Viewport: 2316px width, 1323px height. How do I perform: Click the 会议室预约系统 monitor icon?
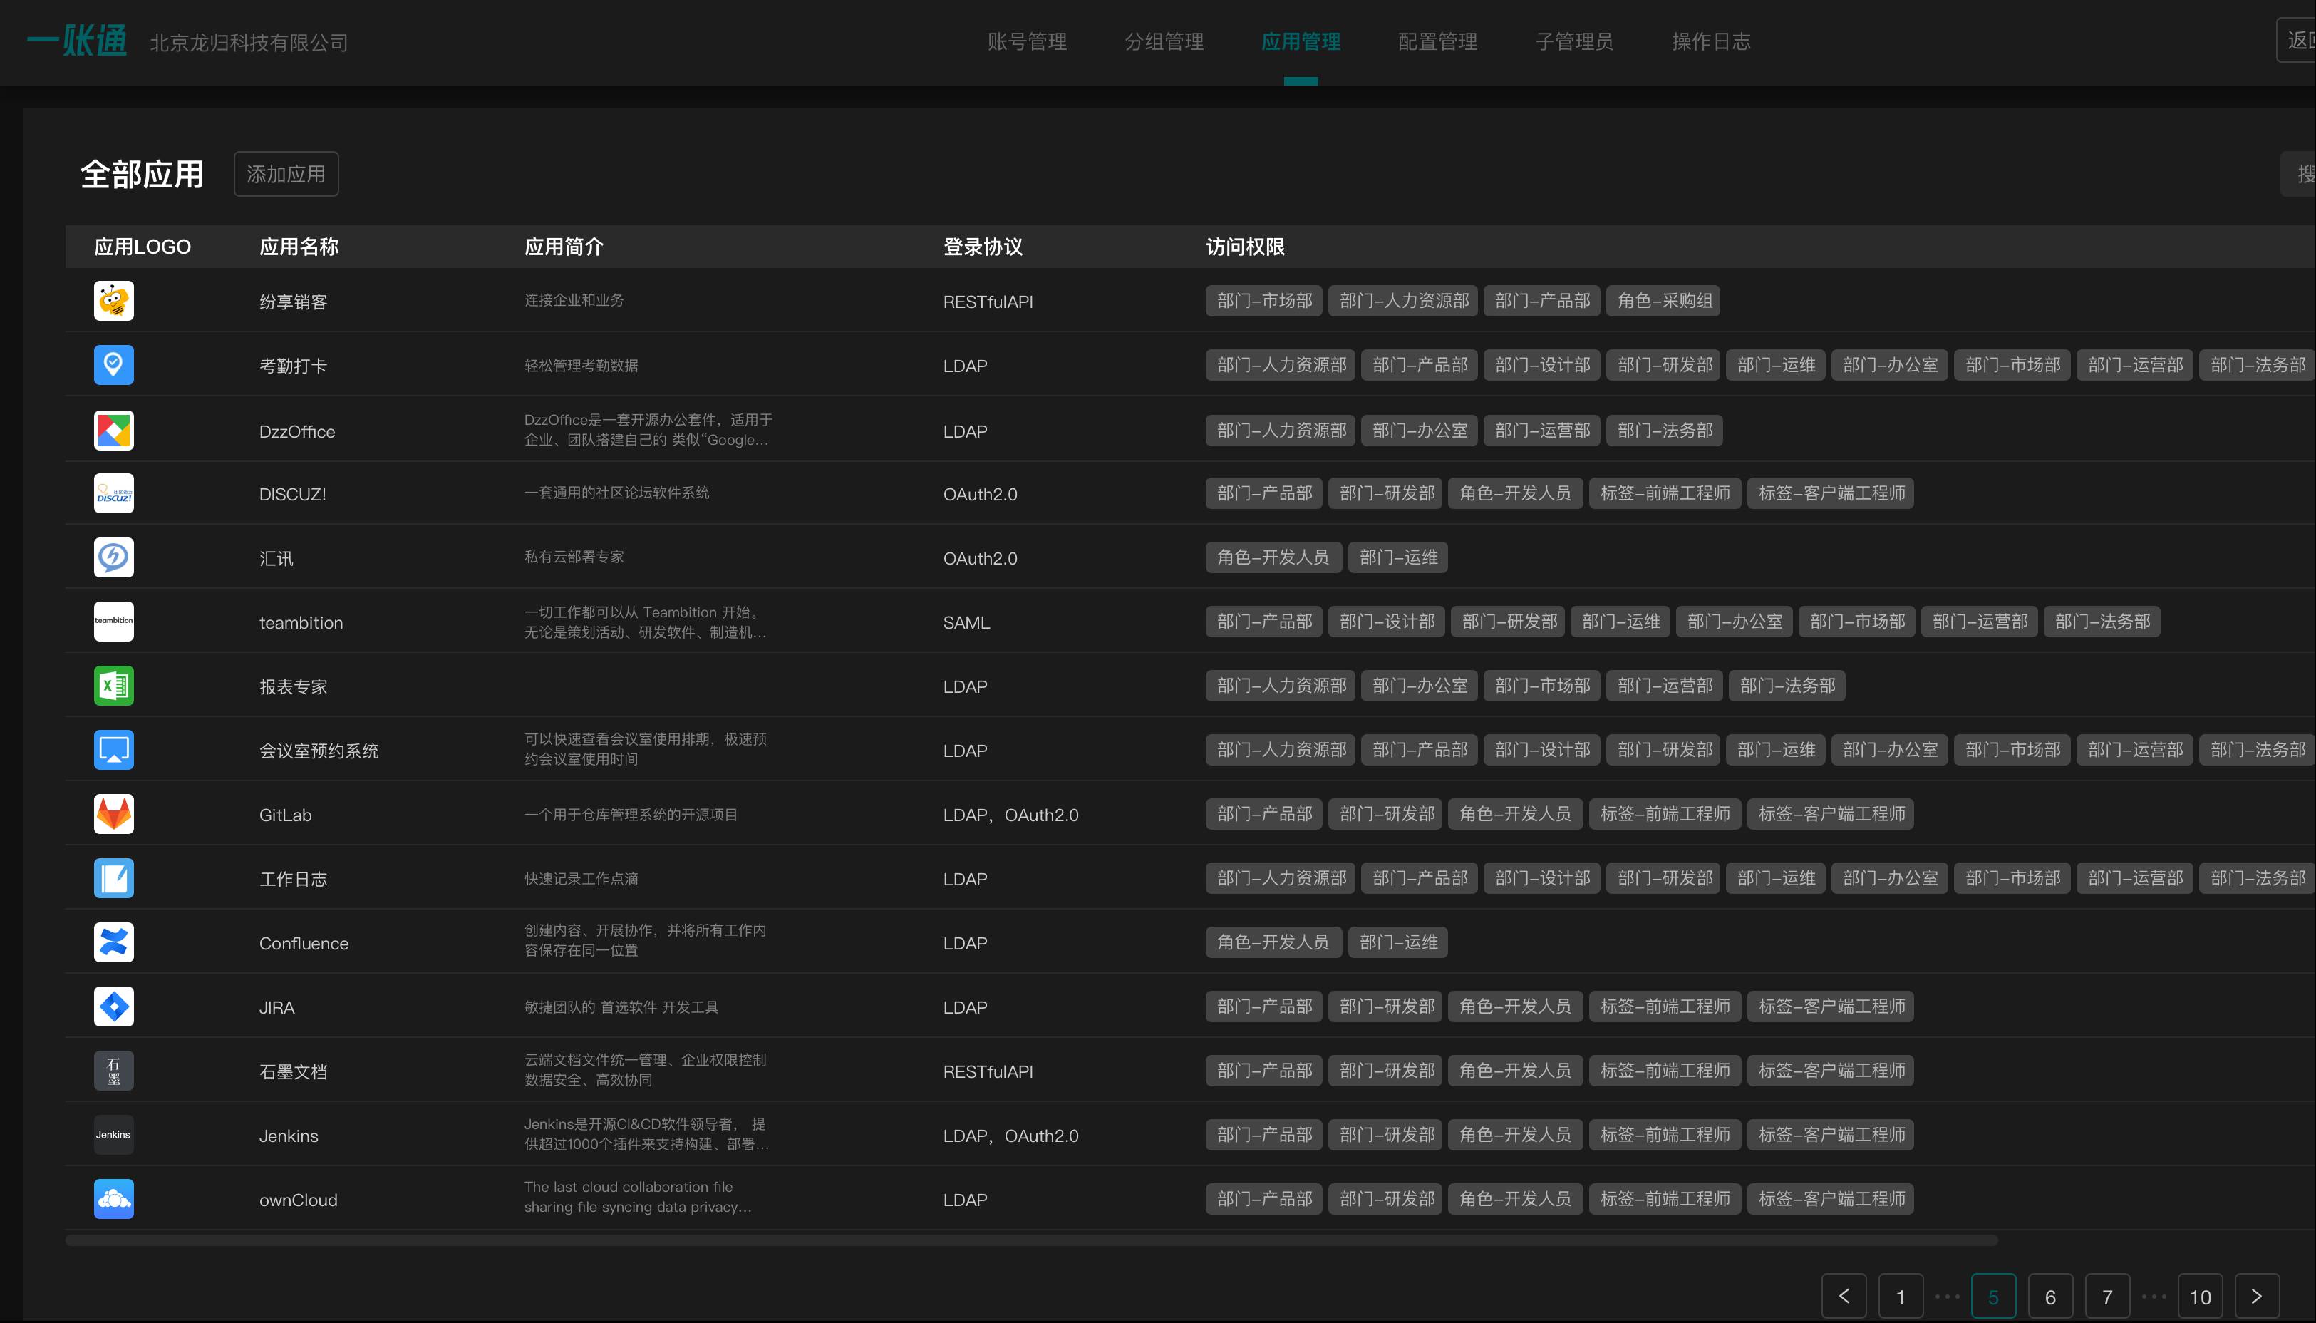point(113,751)
